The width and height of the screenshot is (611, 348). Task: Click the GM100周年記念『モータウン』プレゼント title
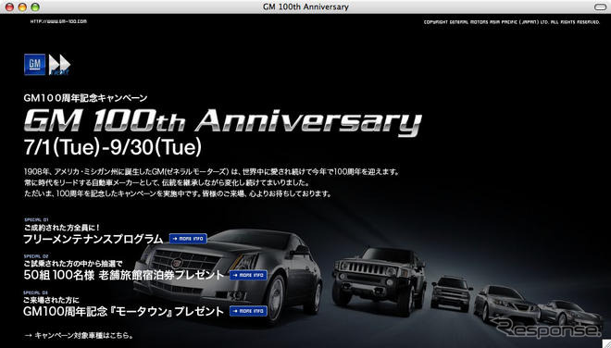coord(124,311)
